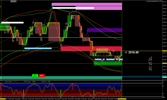This screenshot has height=100, width=167.
Task: Click the purple zone rectangle
Action: click(104, 30)
